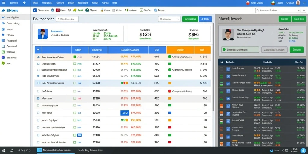The width and height of the screenshot is (308, 154).
Task: Toggle the first checkbox on the highlighted $2220 row
Action: [38, 83]
